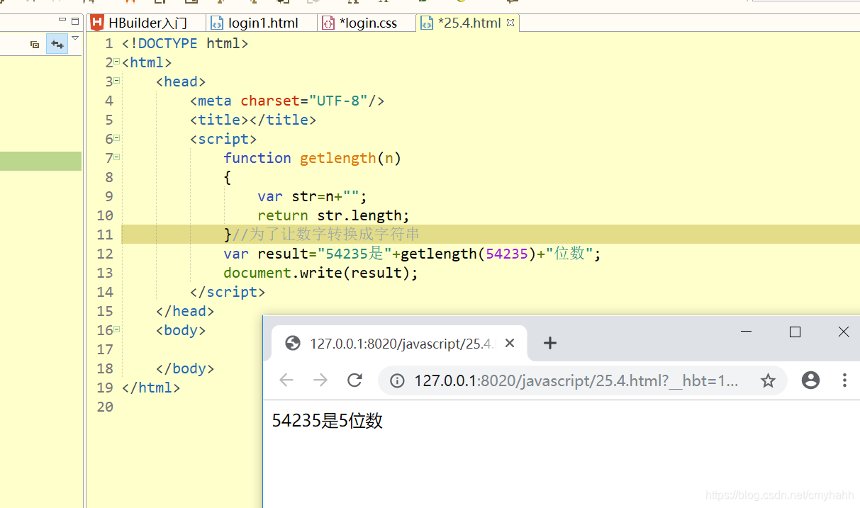860x508 pixels.
Task: Collapse the head tag fold on line 3
Action: click(x=117, y=81)
